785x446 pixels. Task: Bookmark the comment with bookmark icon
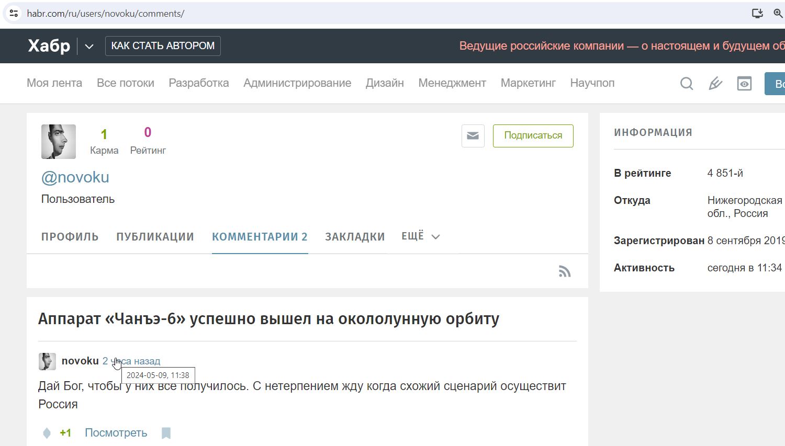point(166,433)
